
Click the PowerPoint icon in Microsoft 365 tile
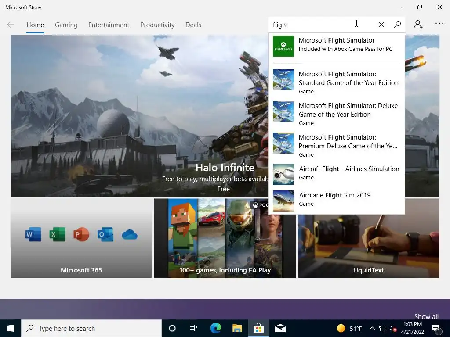tap(81, 234)
